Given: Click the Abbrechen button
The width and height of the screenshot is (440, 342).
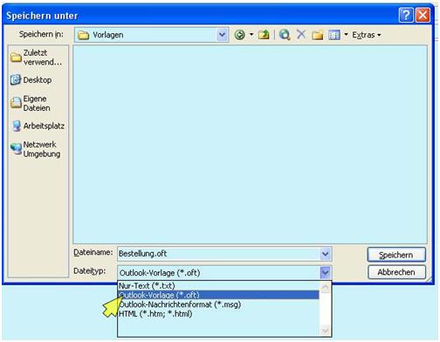Looking at the screenshot, I should [396, 272].
